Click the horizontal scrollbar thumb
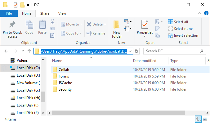Image resolution: width=210 pixels, height=123 pixels. click(118, 113)
